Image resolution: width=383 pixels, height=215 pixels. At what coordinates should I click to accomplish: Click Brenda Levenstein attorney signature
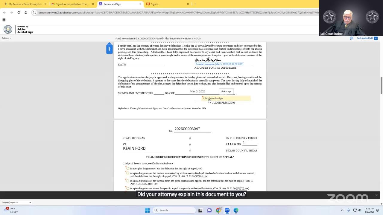pos(219,62)
